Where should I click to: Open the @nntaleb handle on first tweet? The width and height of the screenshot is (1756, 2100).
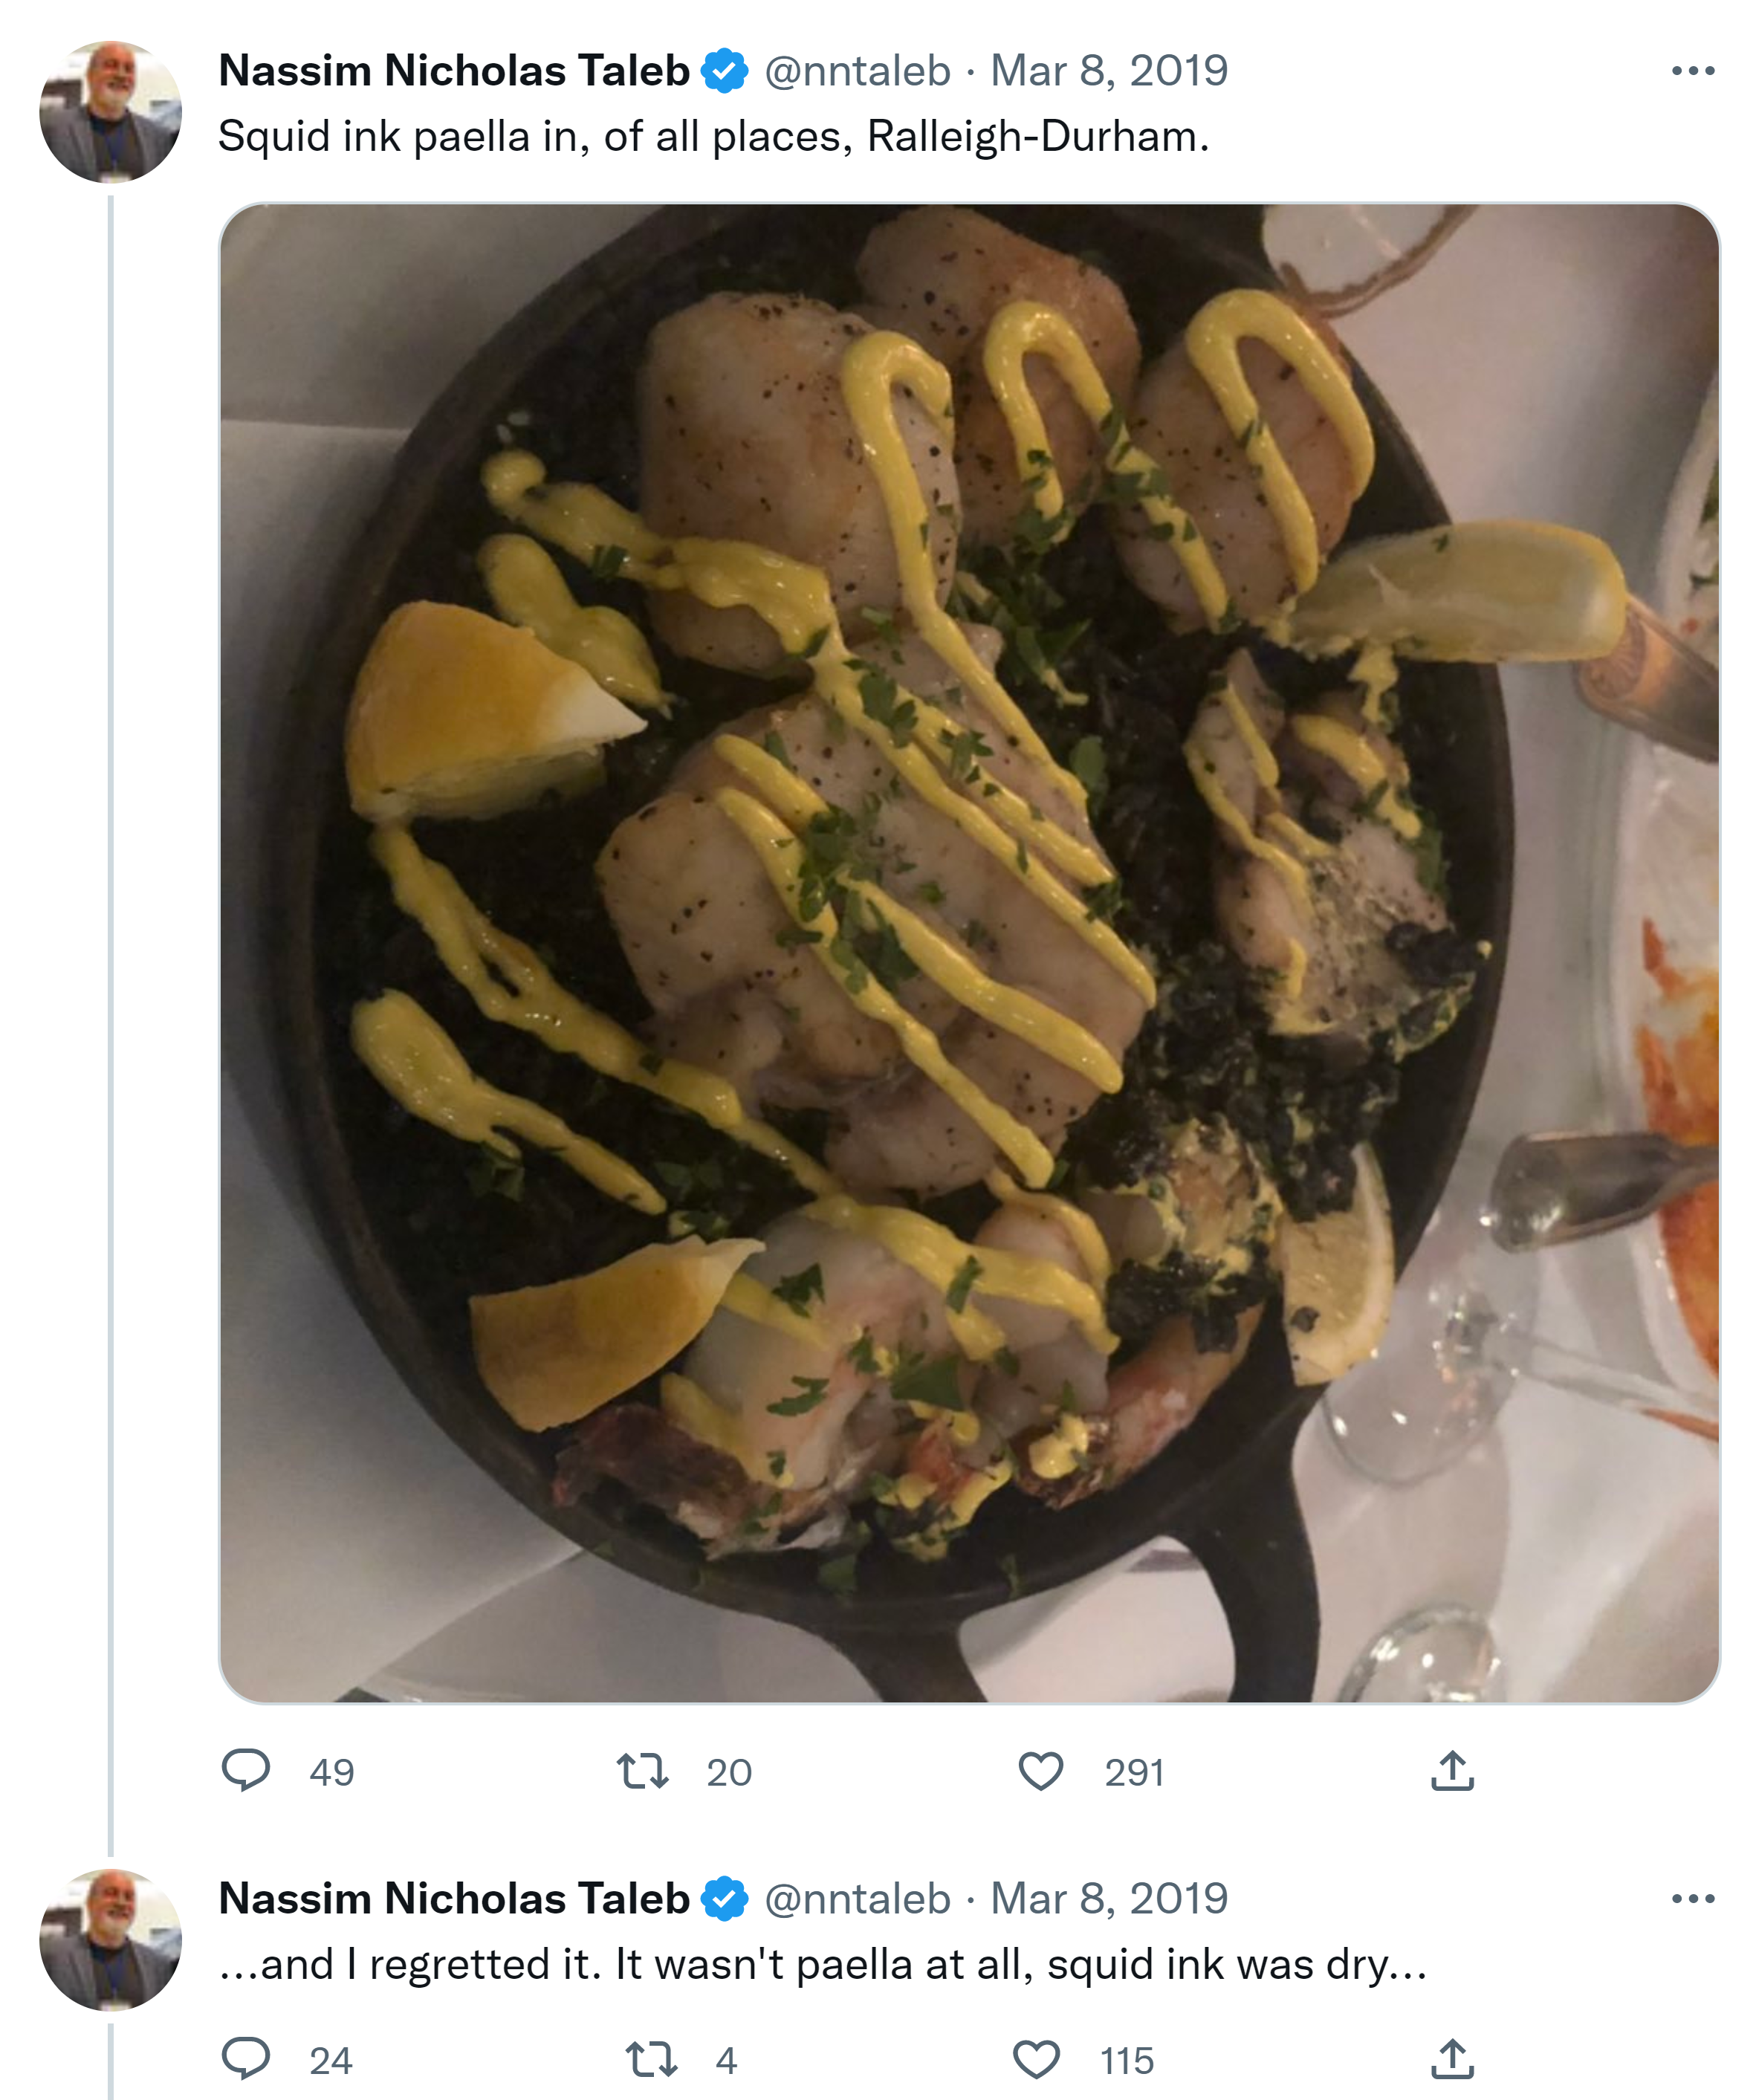(x=857, y=71)
